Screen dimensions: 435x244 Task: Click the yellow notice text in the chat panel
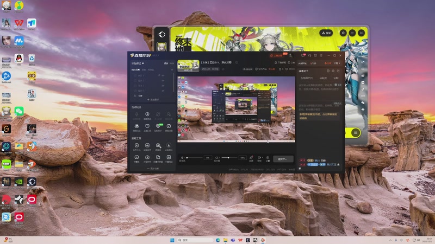point(319,116)
